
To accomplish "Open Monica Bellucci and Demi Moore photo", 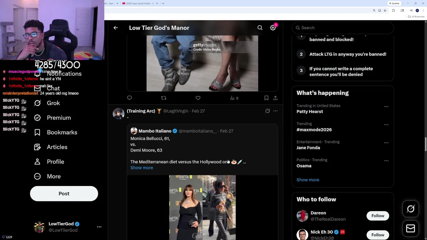I will coord(202,207).
